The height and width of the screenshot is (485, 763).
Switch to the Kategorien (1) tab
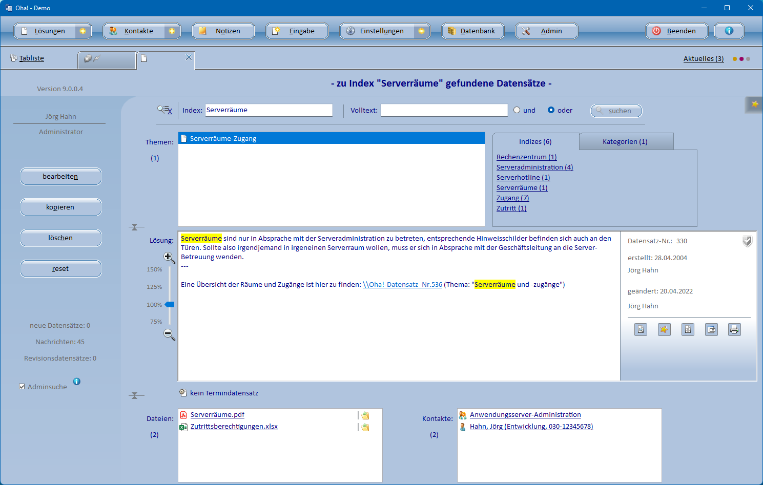click(x=625, y=142)
